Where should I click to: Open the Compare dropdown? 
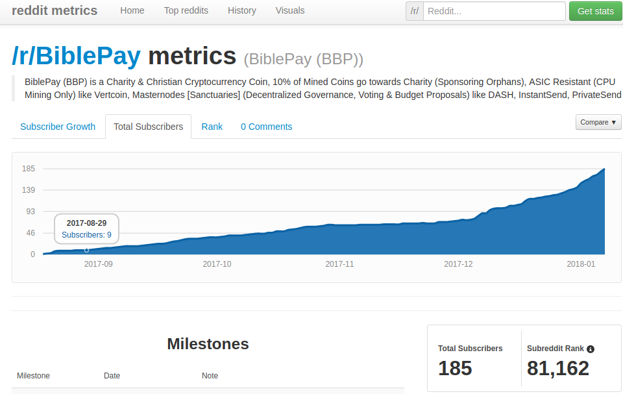click(x=598, y=122)
